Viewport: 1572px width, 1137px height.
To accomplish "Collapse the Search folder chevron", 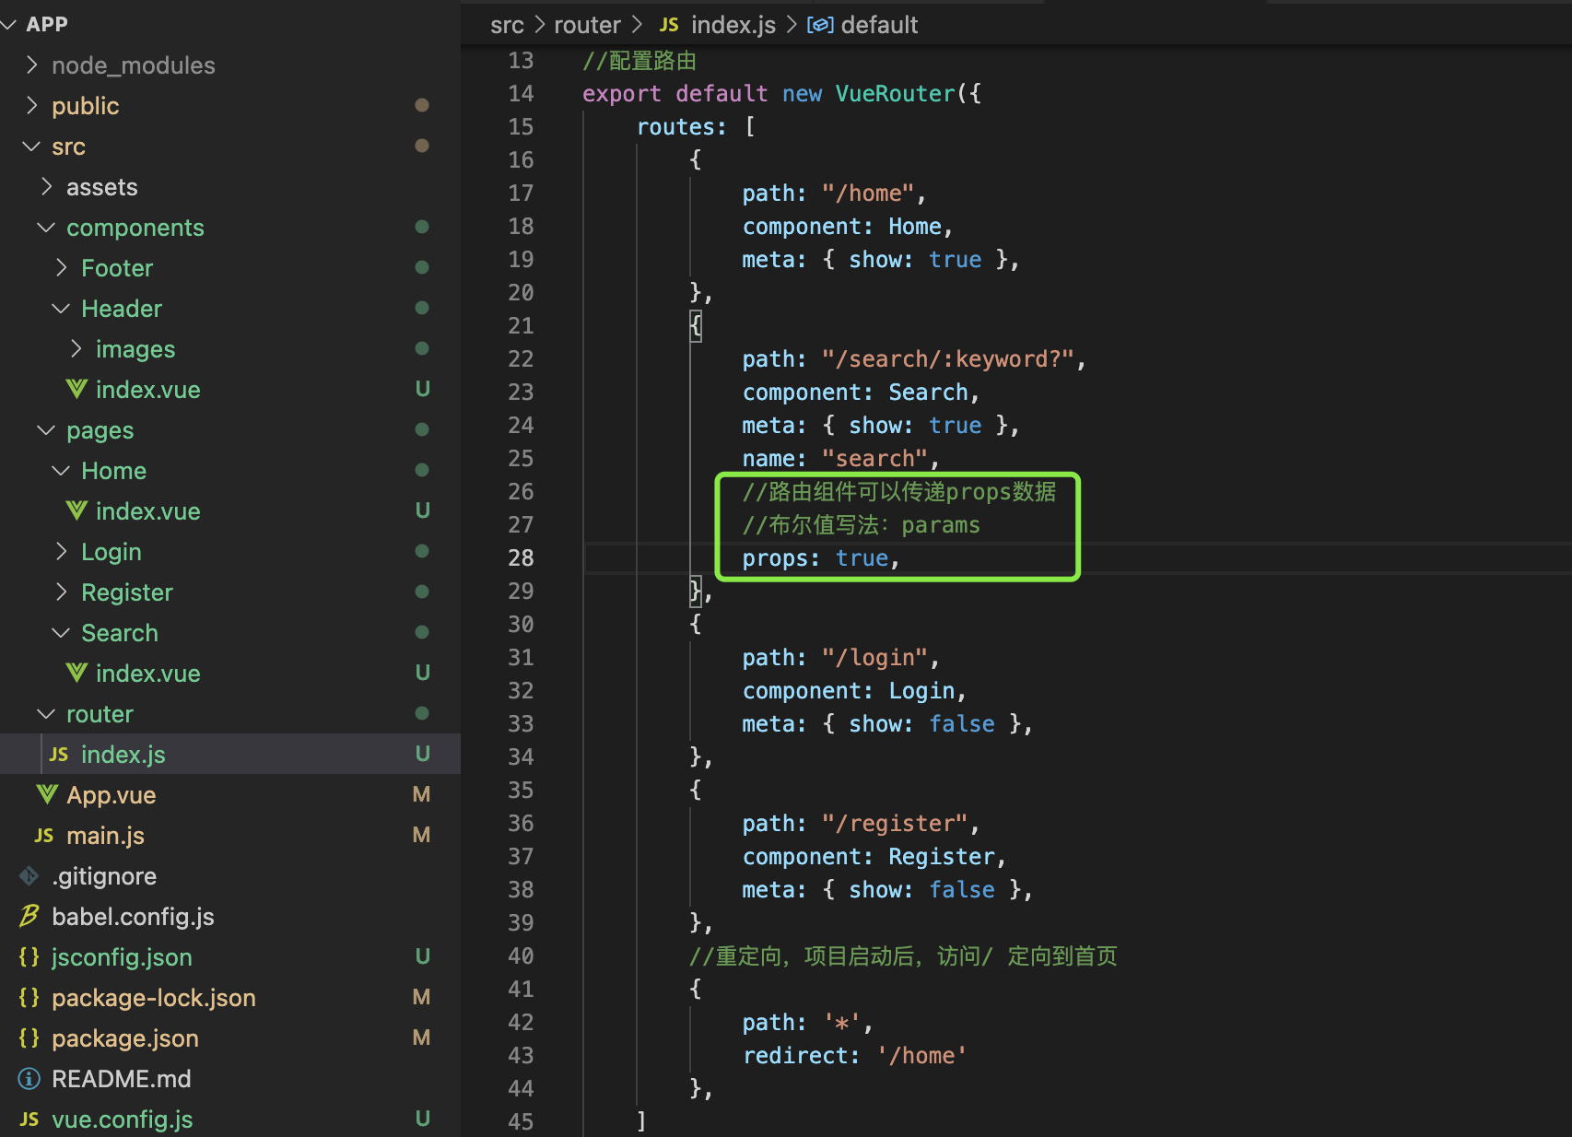I will (61, 632).
